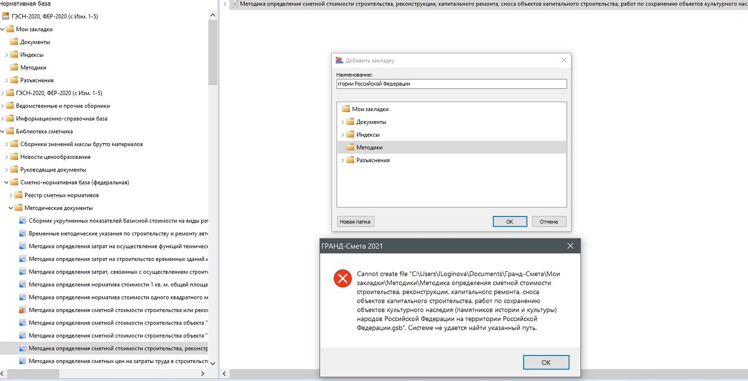The height and width of the screenshot is (381, 748).
Task: Click the document icon beside Сборник укрупненных показателей
Action: [x=22, y=221]
